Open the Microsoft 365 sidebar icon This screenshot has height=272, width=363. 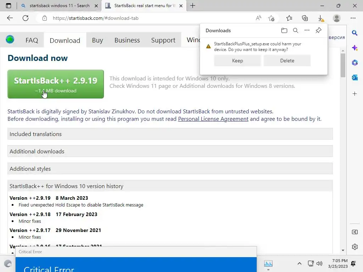coord(354,62)
